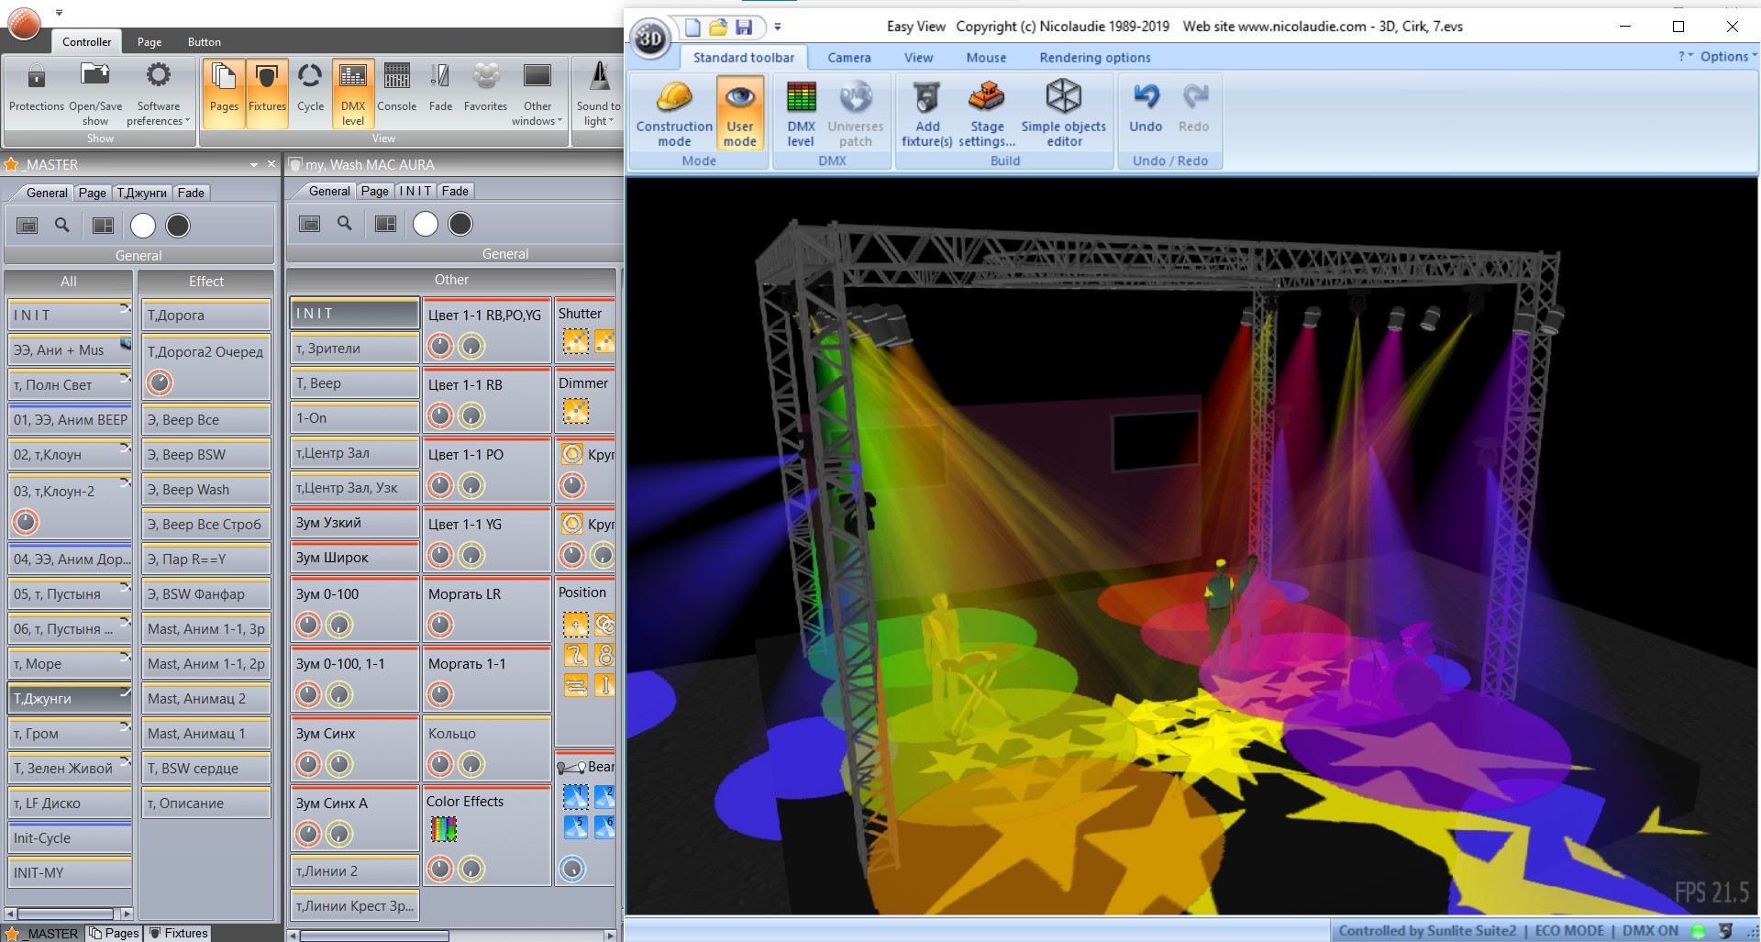Viewport: 1761px width, 942px height.
Task: Open the Favorites view
Action: click(485, 92)
